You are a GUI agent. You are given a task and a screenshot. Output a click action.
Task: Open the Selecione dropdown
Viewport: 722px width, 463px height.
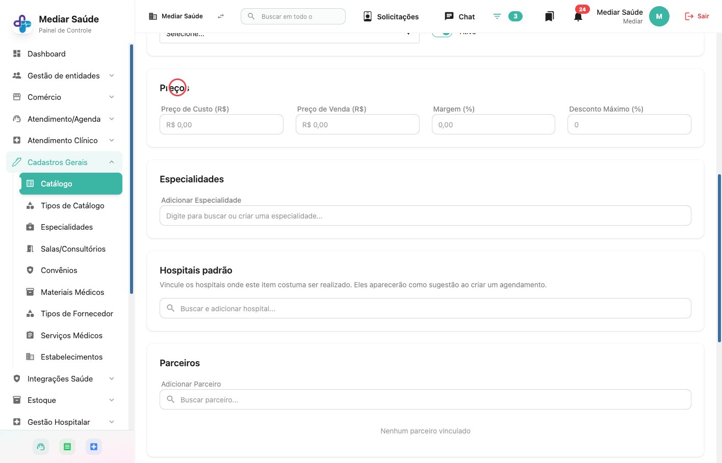[289, 36]
